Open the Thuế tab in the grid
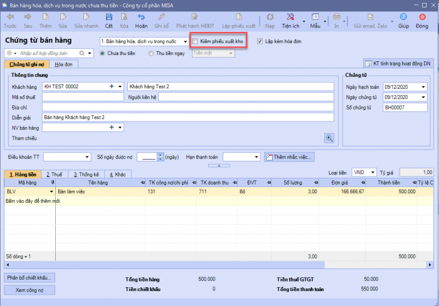439x306 pixels. click(53, 174)
